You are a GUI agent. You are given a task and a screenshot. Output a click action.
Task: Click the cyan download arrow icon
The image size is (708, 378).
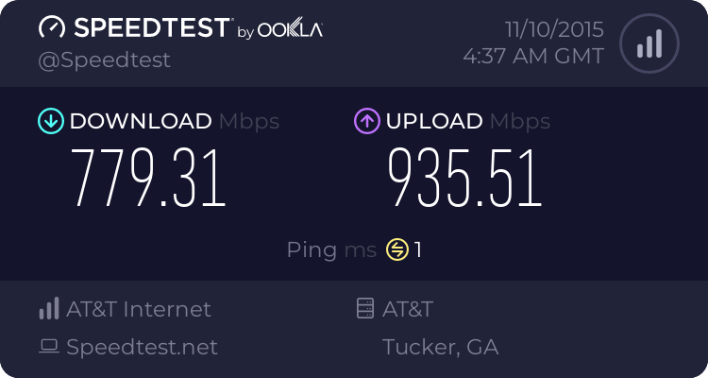(50, 121)
